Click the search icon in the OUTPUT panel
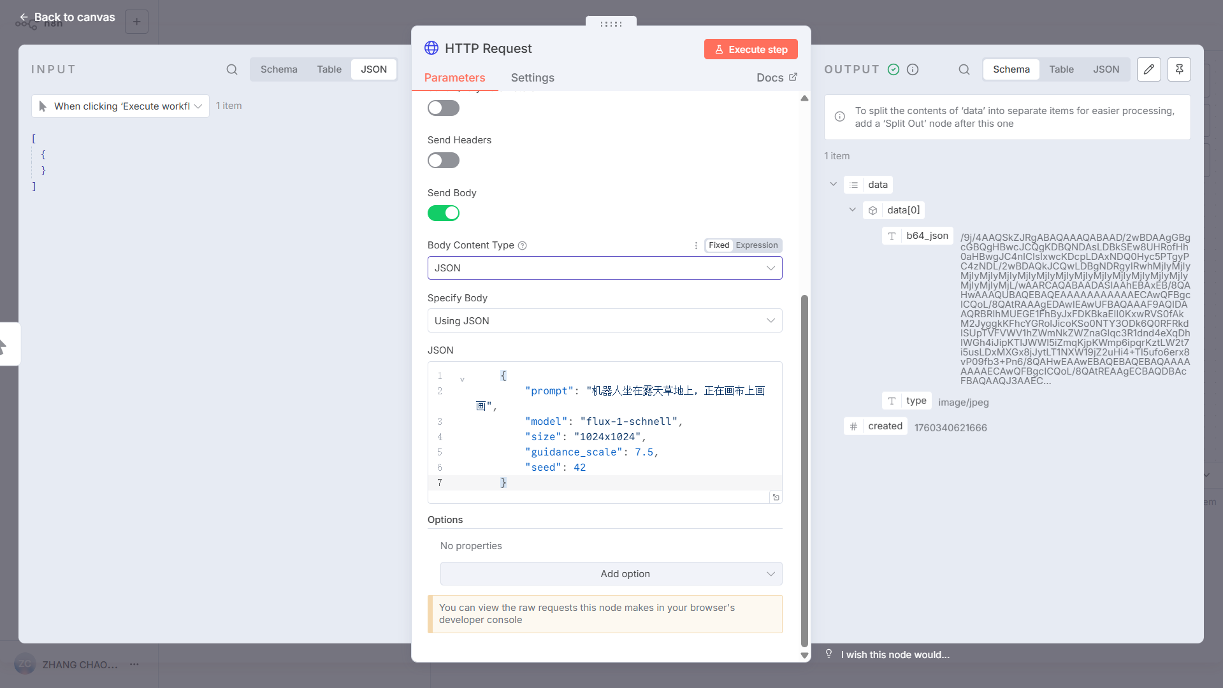1223x688 pixels. tap(964, 69)
